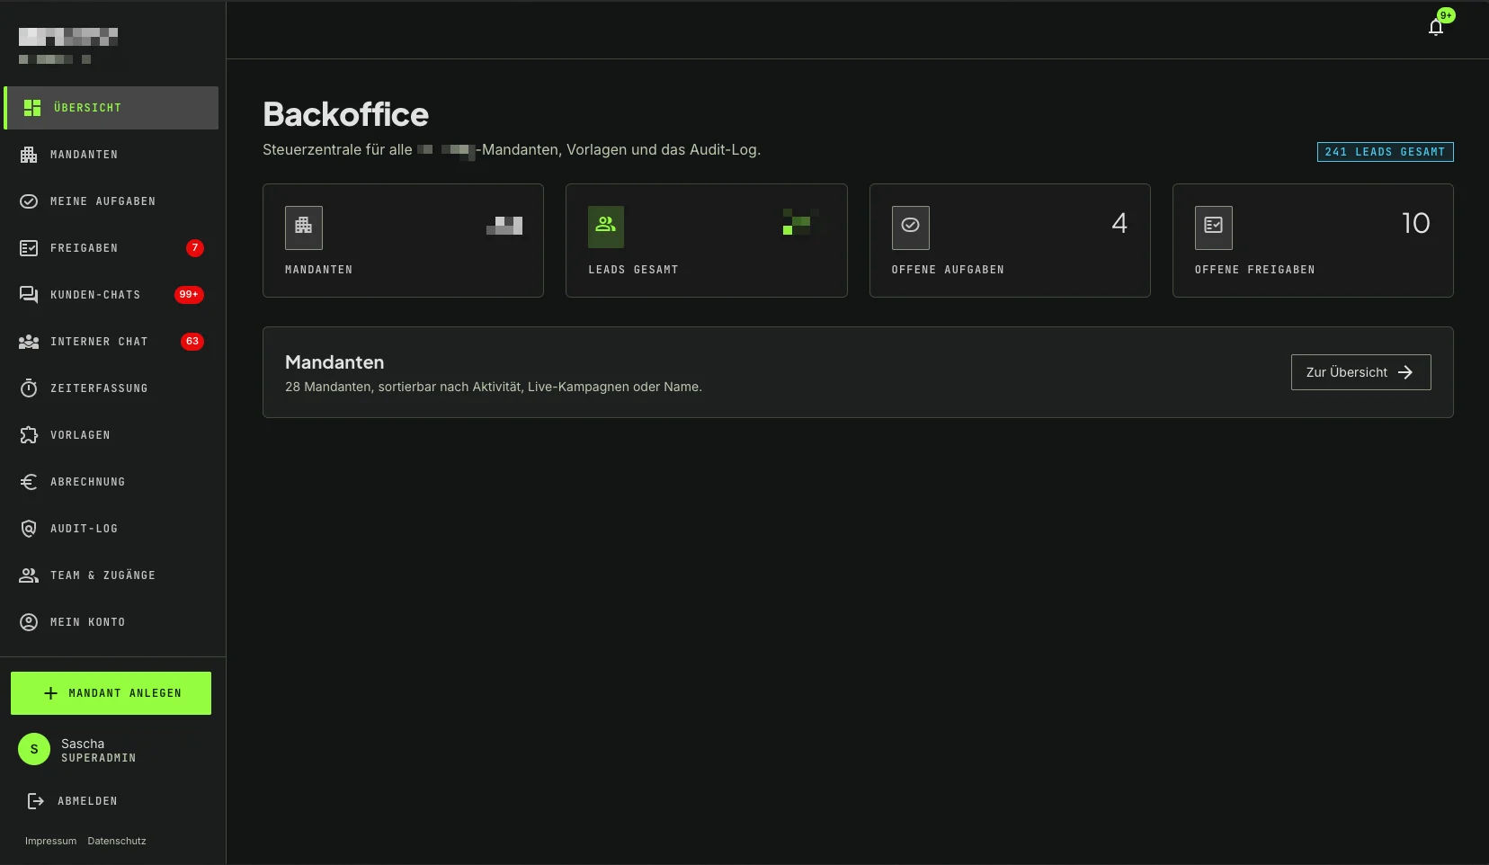Viewport: 1489px width, 865px height.
Task: Click the Meine Aufgaben checkmark icon
Action: (x=29, y=201)
